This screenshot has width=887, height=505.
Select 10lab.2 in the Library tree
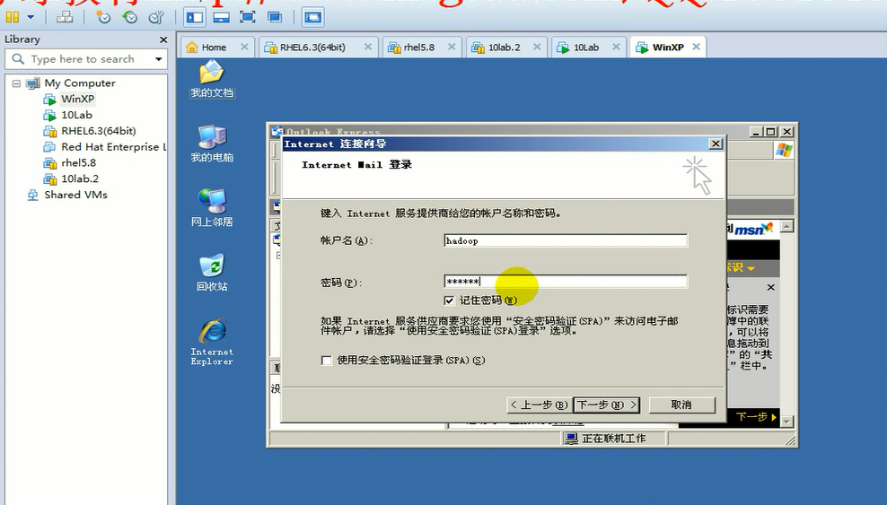tap(80, 178)
